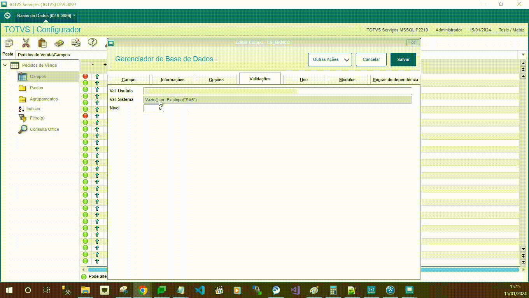529x298 pixels.
Task: Click the Agrupamentos folder icon
Action: 23,99
